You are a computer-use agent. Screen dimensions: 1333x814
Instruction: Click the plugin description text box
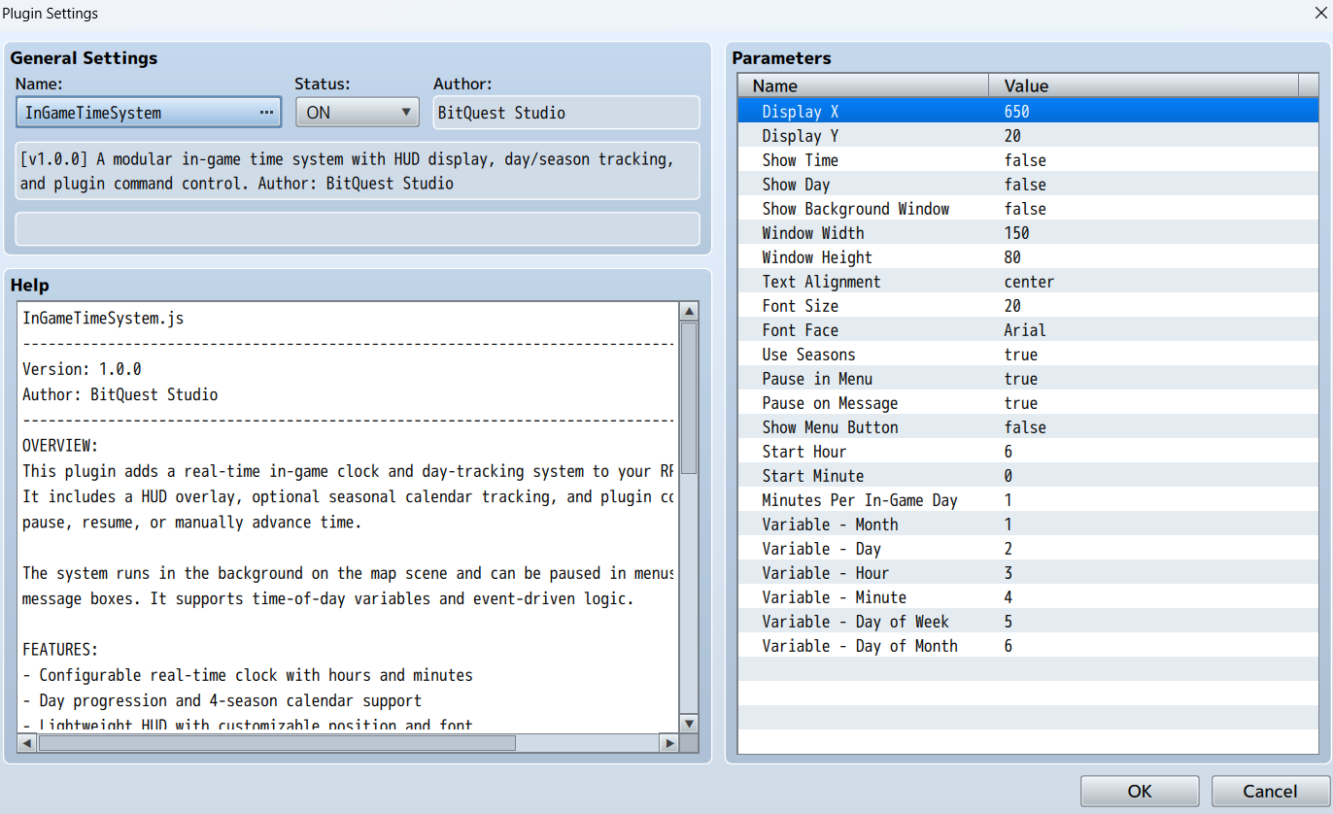(358, 171)
